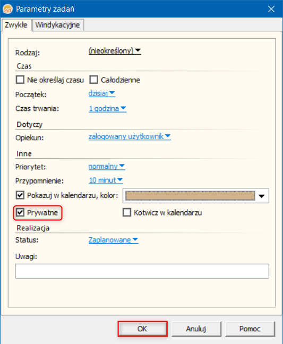Enable the Nie określaj czasu checkbox
Image resolution: width=283 pixels, height=344 pixels.
click(x=20, y=80)
